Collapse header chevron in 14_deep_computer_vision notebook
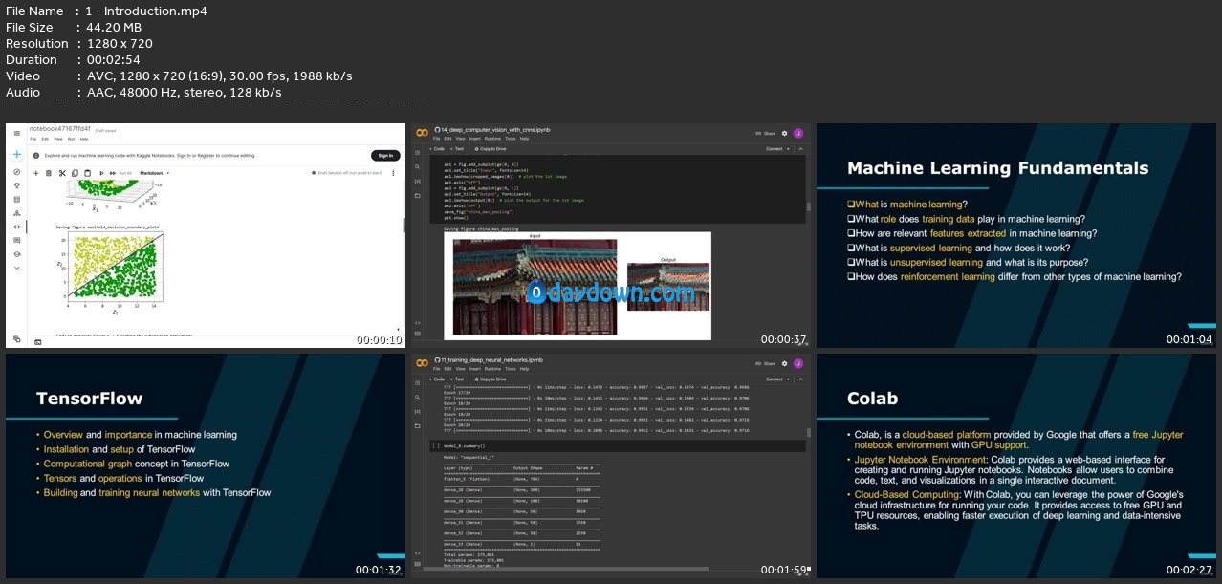This screenshot has width=1222, height=584. click(x=799, y=149)
